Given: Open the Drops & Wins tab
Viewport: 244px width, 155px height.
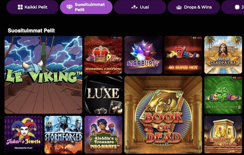Looking at the screenshot, I should click(193, 7).
